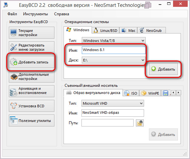Select the Образ виртуального диска tab

(x=93, y=93)
